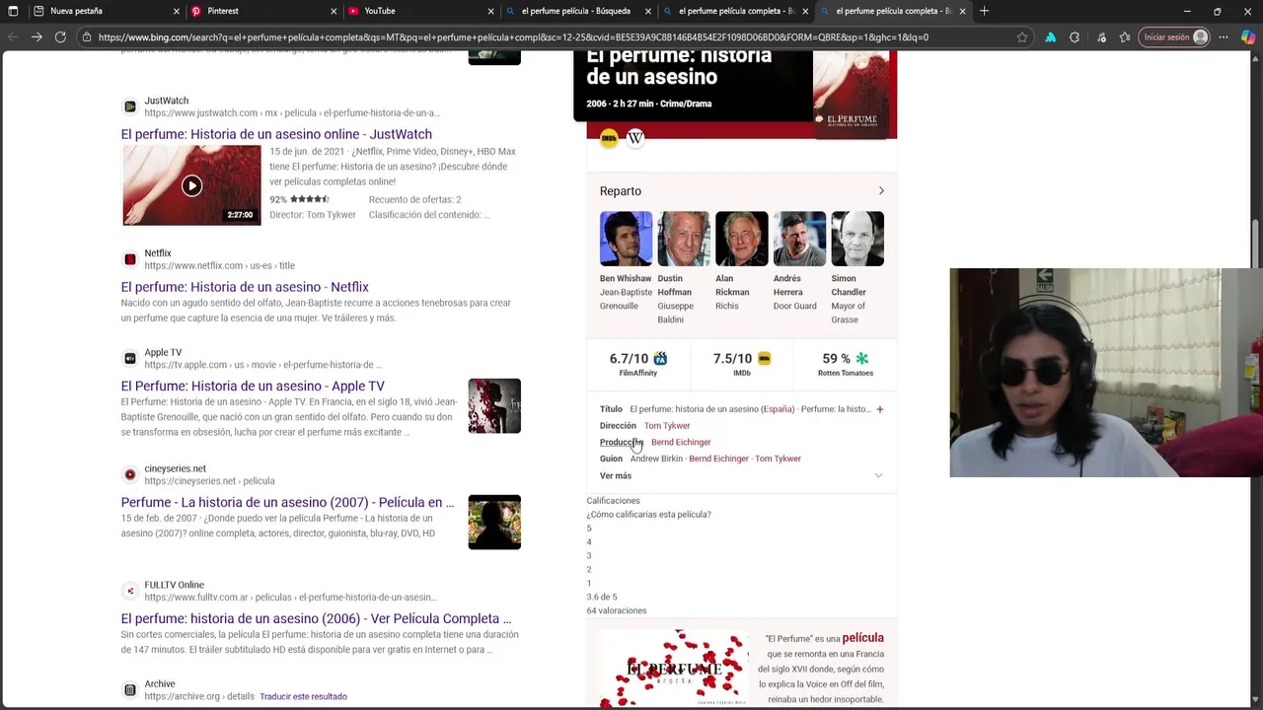
Task: Click the Bing URL address bar
Action: [x=553, y=37]
